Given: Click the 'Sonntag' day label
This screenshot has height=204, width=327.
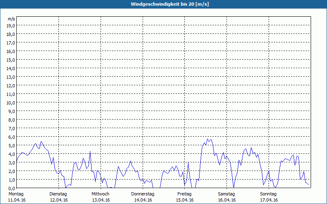Looking at the screenshot, I should (269, 194).
